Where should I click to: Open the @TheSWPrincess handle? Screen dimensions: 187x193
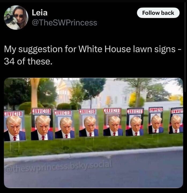click(x=64, y=23)
